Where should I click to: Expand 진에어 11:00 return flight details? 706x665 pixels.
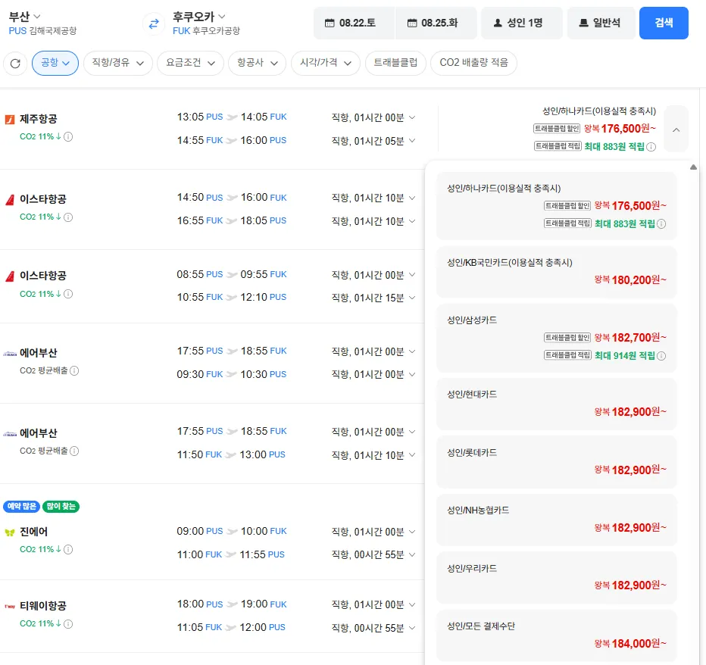412,554
